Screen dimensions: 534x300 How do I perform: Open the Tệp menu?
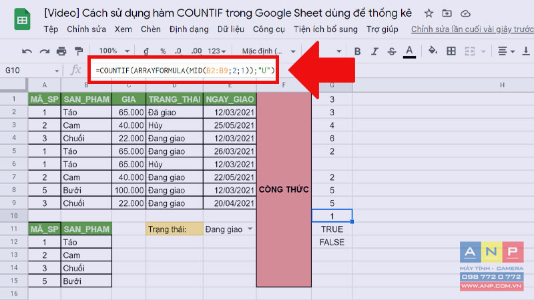pyautogui.click(x=51, y=29)
